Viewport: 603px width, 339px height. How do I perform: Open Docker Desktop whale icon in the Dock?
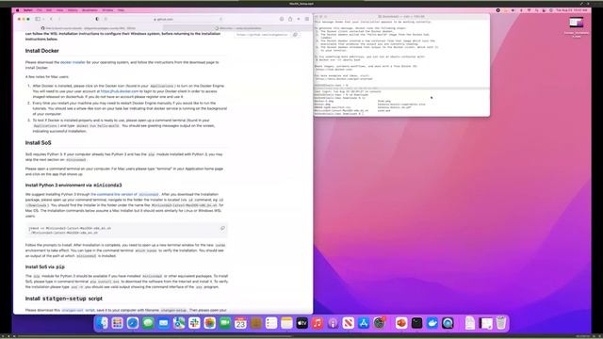432,323
